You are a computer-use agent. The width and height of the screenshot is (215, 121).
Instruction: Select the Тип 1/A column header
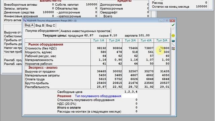98,40
